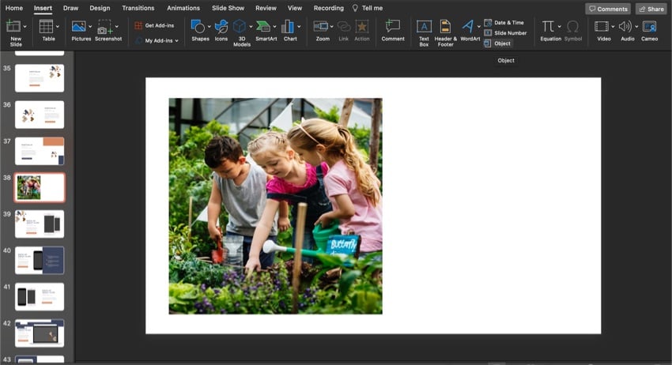Open the Comments pane button

[x=607, y=9]
